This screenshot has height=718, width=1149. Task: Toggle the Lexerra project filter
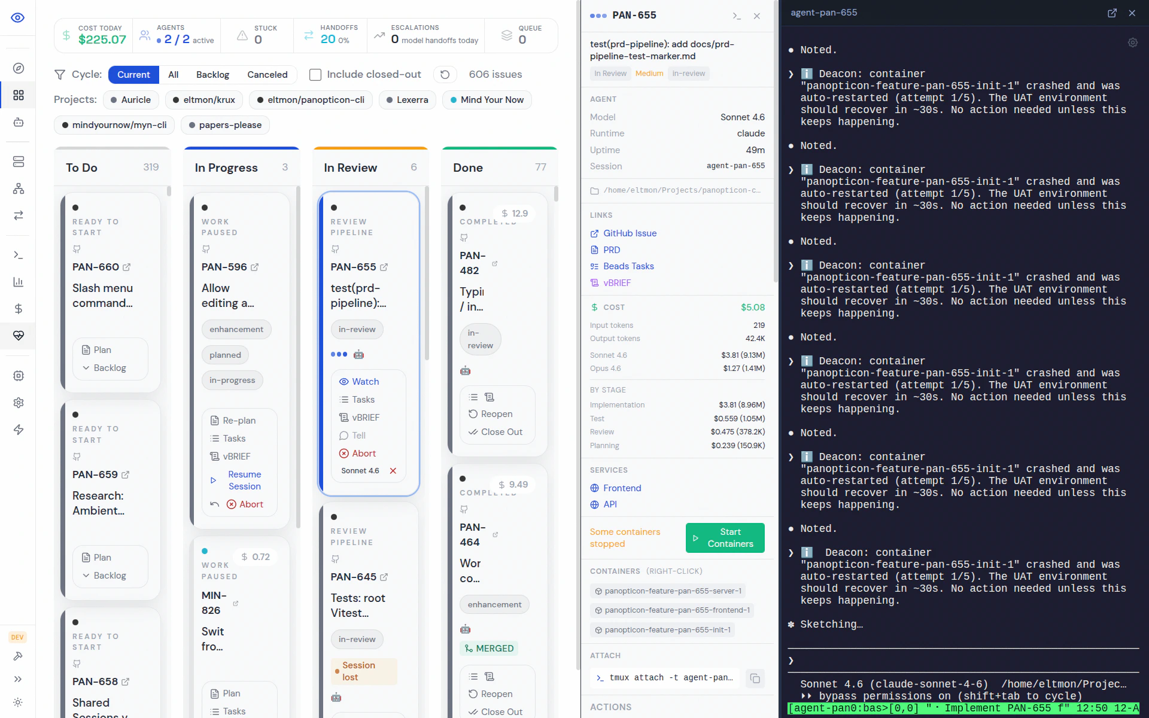click(x=408, y=100)
